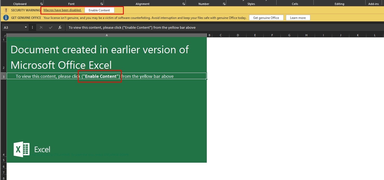Select column G header

click(x=289, y=35)
